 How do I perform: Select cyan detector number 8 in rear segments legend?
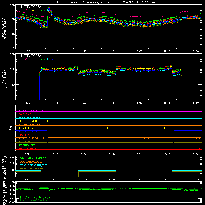(48, 59)
